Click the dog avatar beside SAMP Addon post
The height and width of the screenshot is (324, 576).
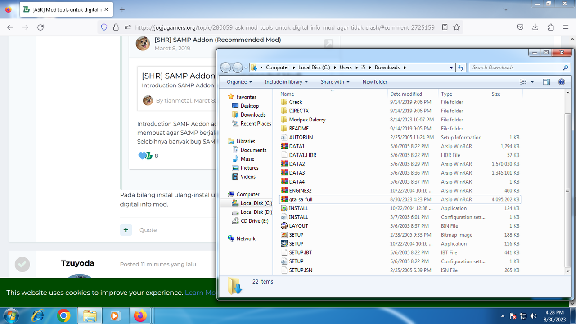143,43
